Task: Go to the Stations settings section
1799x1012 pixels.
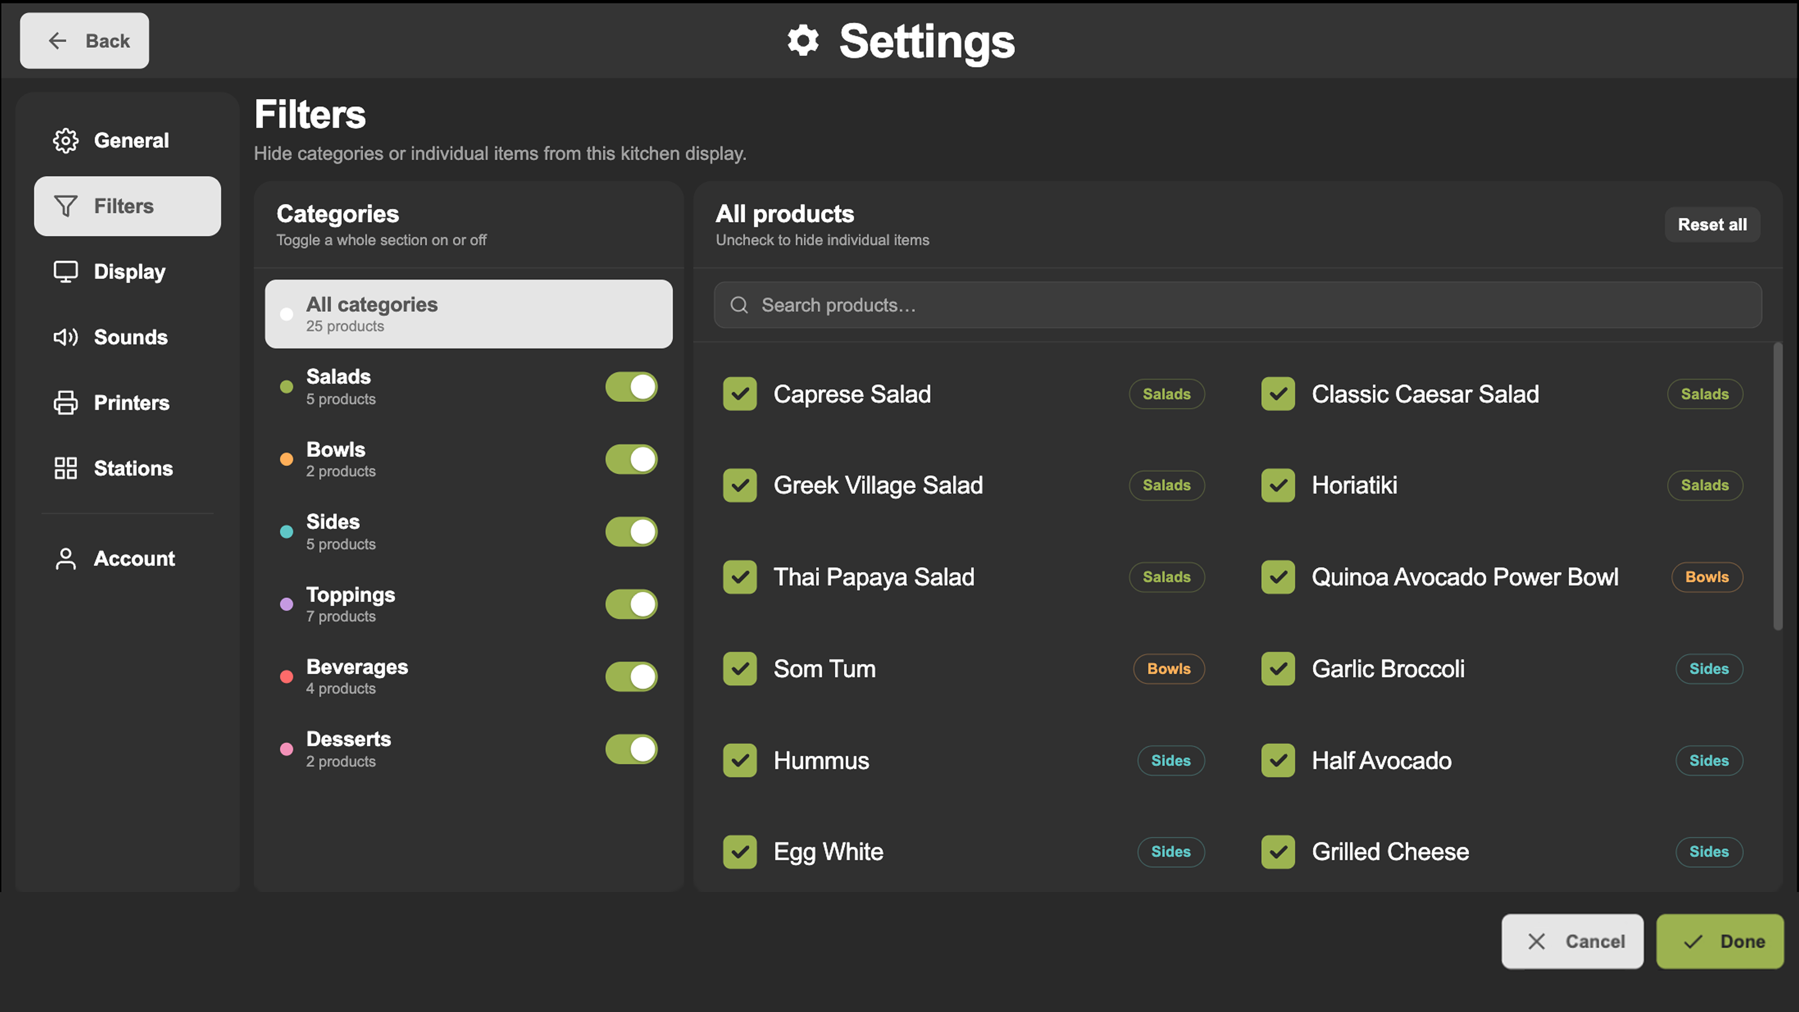Action: pyautogui.click(x=128, y=469)
